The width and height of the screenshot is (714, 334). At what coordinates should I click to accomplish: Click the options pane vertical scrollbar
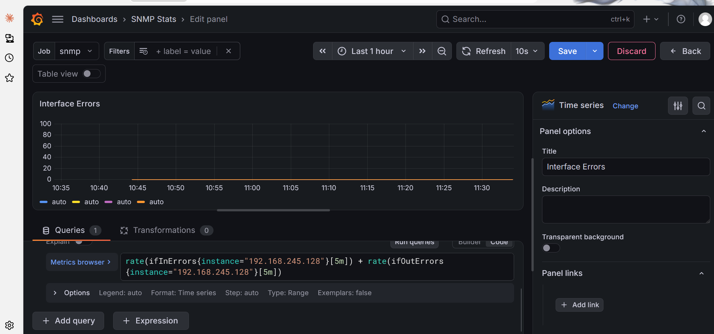[533, 215]
